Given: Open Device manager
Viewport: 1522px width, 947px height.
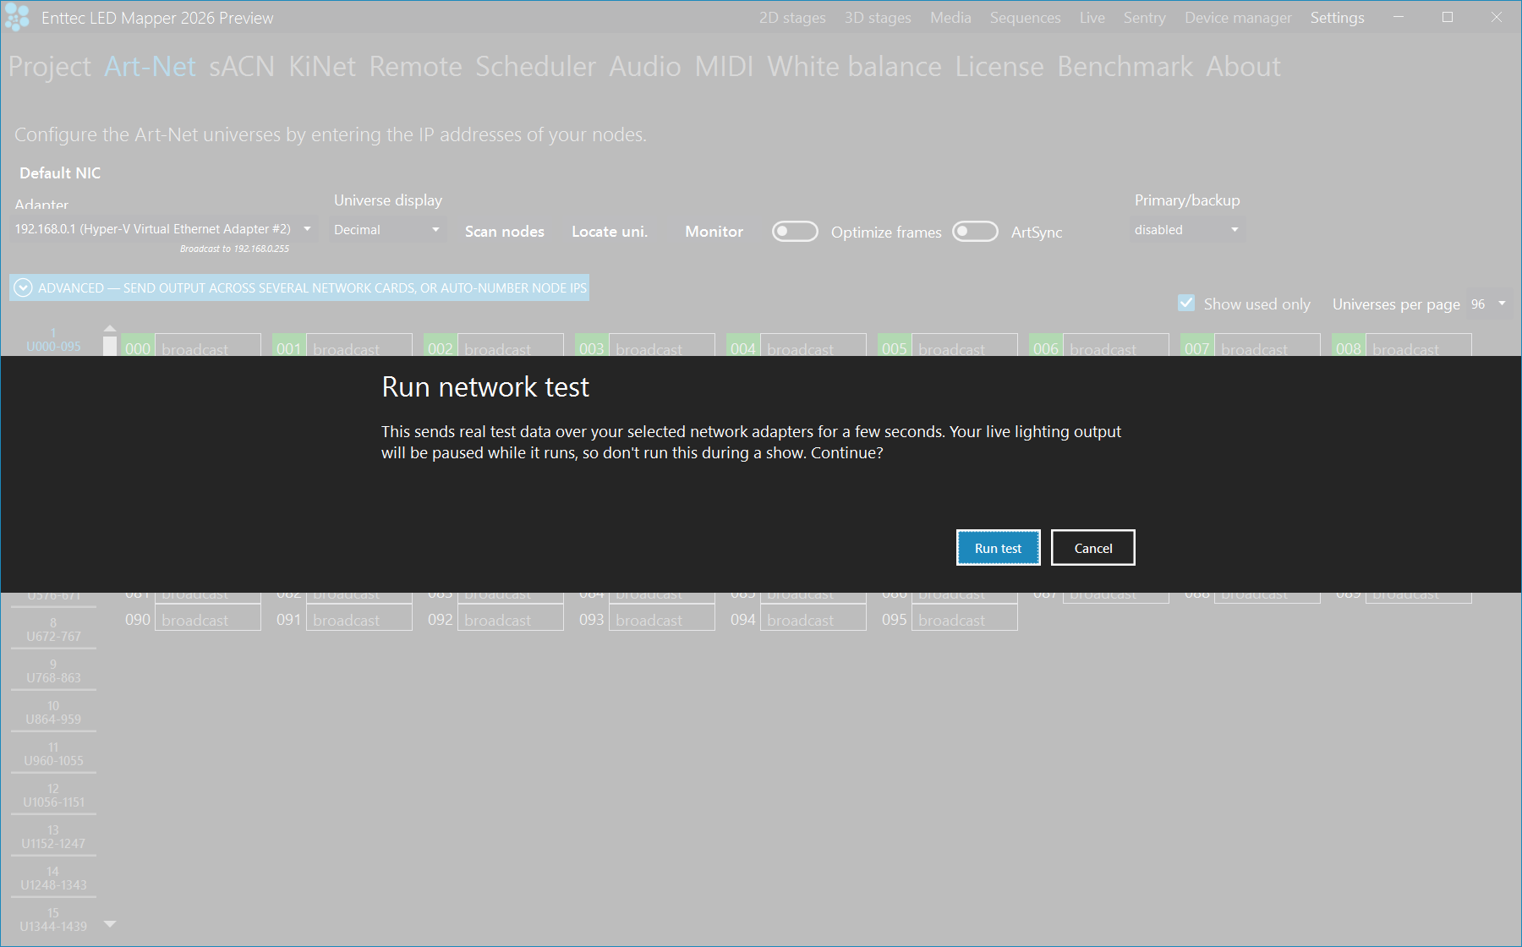Looking at the screenshot, I should [1238, 18].
